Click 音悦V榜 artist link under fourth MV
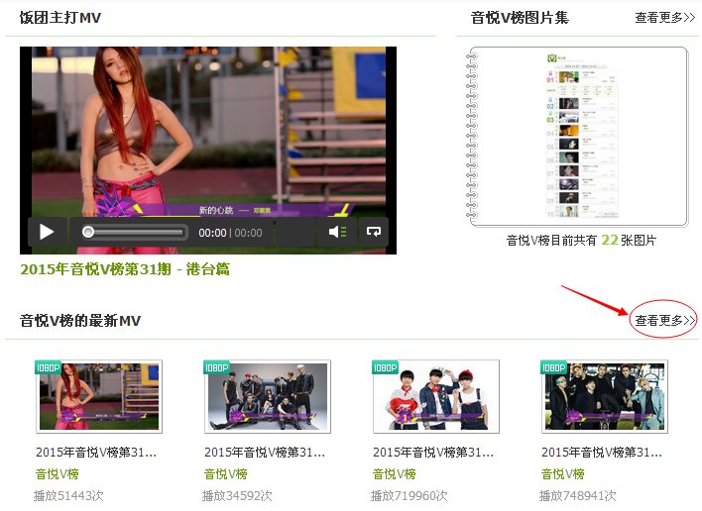 click(563, 473)
